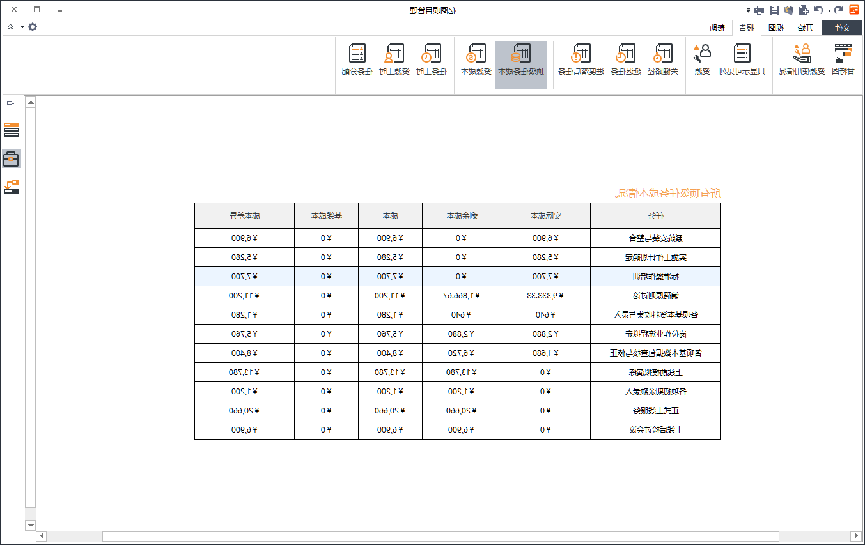Open the settings gear icon
The image size is (865, 545).
33,27
